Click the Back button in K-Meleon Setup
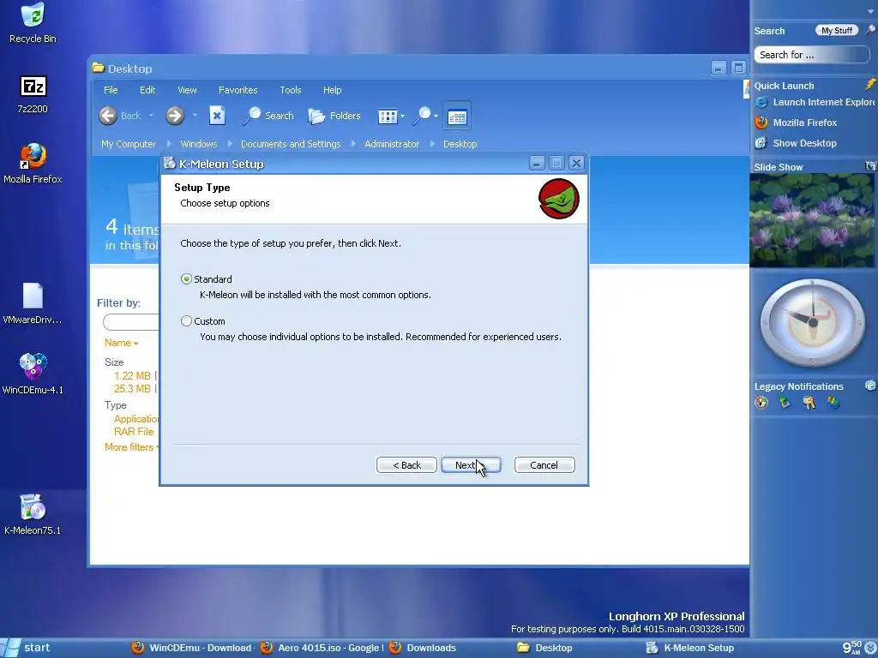This screenshot has width=878, height=658. [406, 465]
